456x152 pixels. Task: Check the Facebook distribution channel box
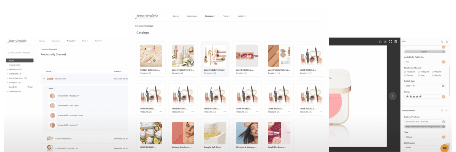[405, 71]
